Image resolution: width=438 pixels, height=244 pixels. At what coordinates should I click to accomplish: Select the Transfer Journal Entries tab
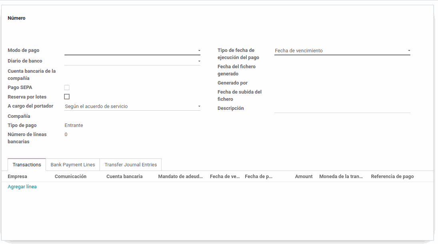tap(130, 165)
